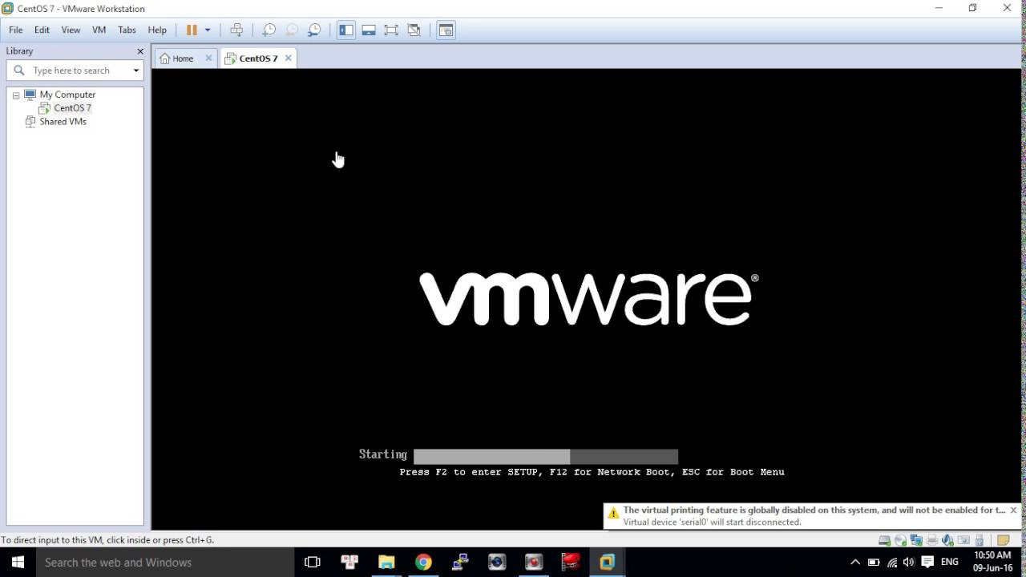The image size is (1026, 577).
Task: Select Shared VMs in the library
Action: pos(63,122)
